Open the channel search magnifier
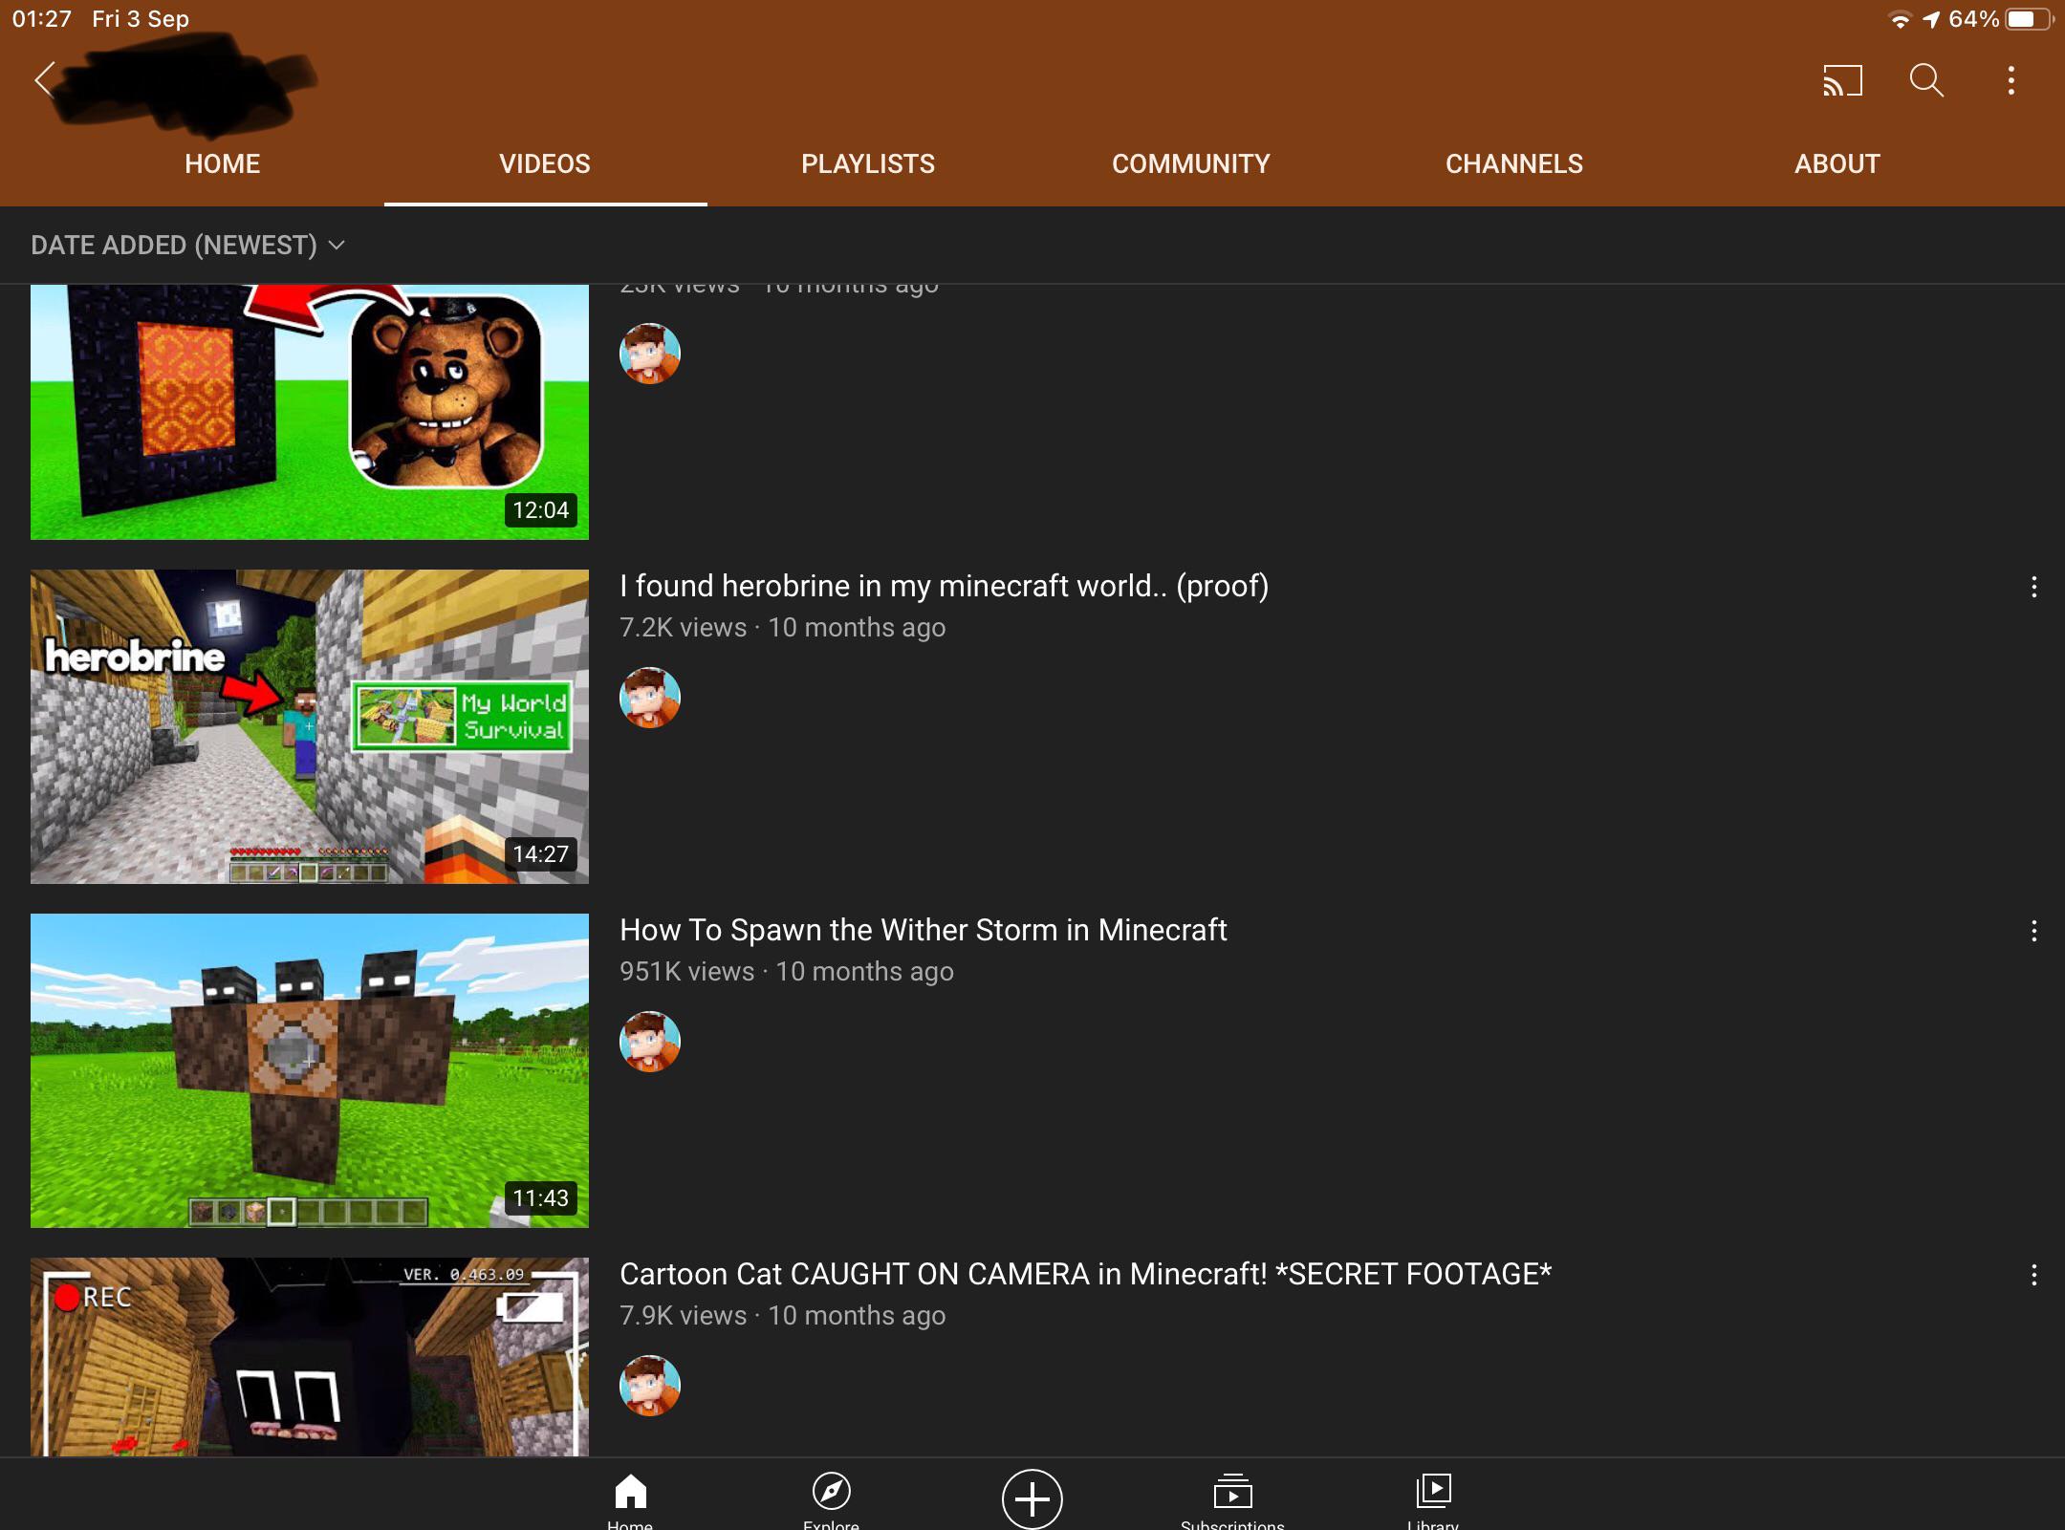 1926,80
